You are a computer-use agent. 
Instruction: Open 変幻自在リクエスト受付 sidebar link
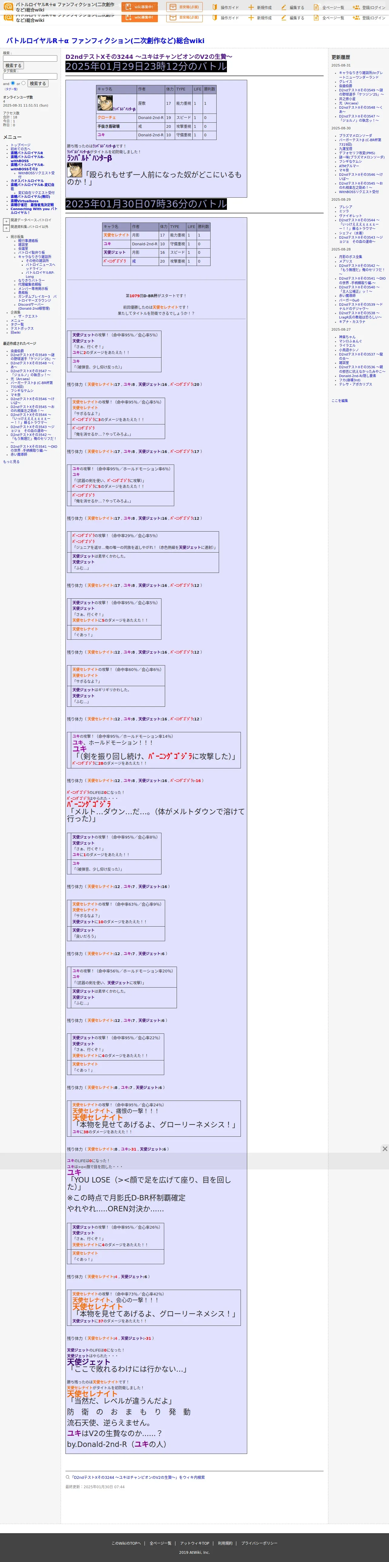pyautogui.click(x=36, y=193)
